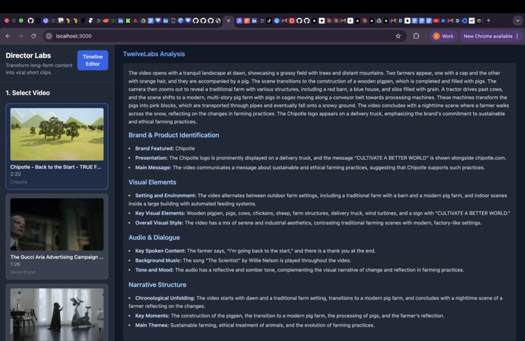Screen dimensions: 525x341
Task: Select the Chipotle farm landscape thumbnail
Action: (57, 134)
